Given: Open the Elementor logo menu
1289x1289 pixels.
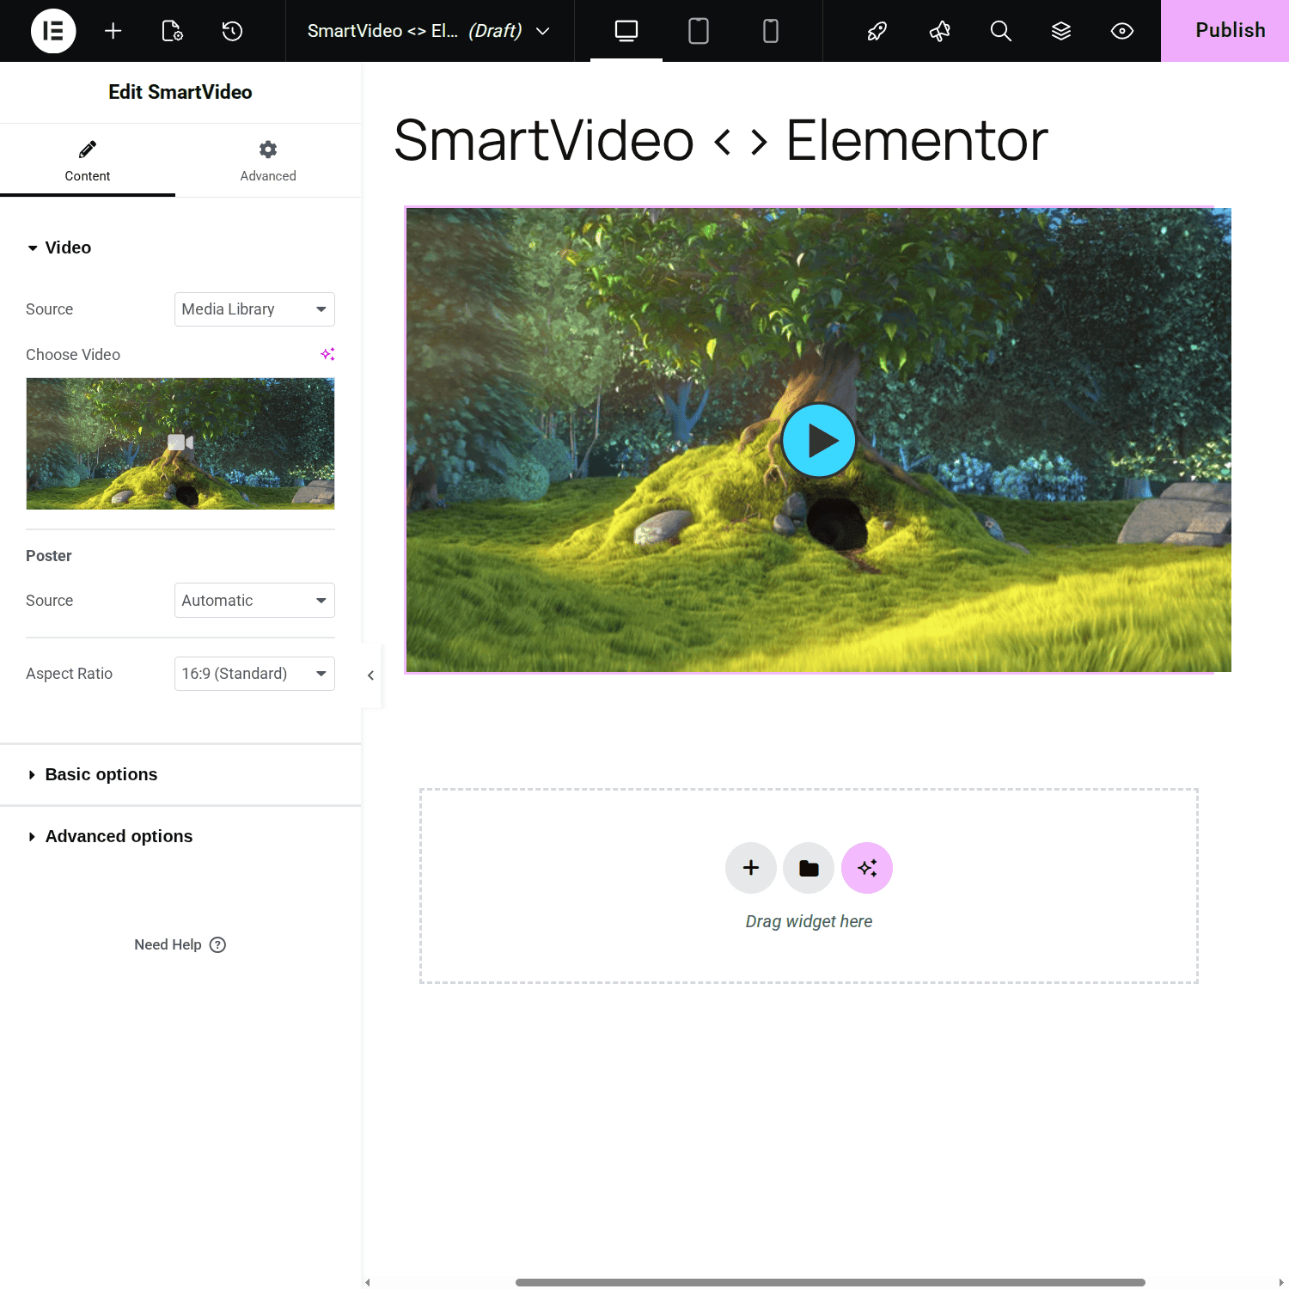Looking at the screenshot, I should tap(53, 31).
